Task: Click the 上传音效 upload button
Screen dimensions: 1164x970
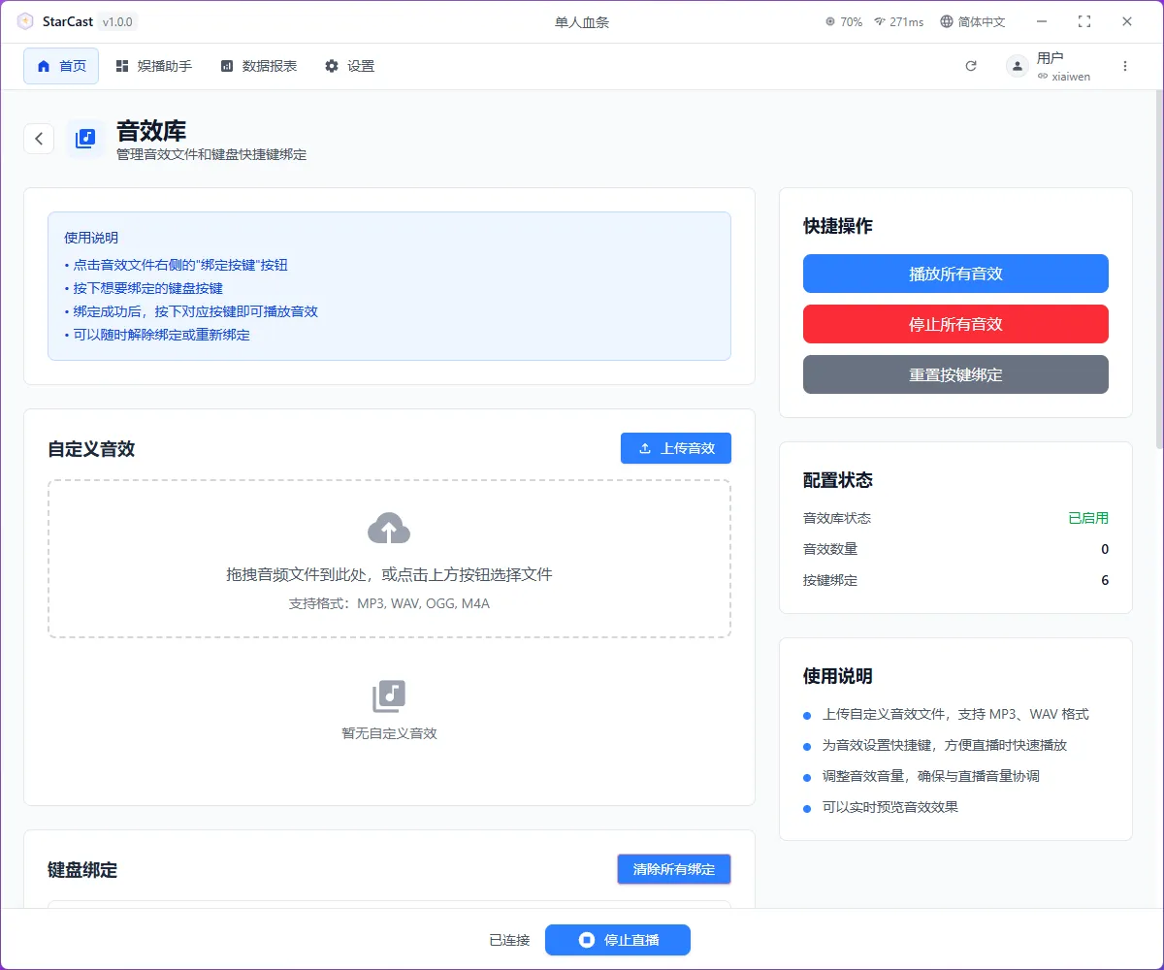Action: coord(676,447)
